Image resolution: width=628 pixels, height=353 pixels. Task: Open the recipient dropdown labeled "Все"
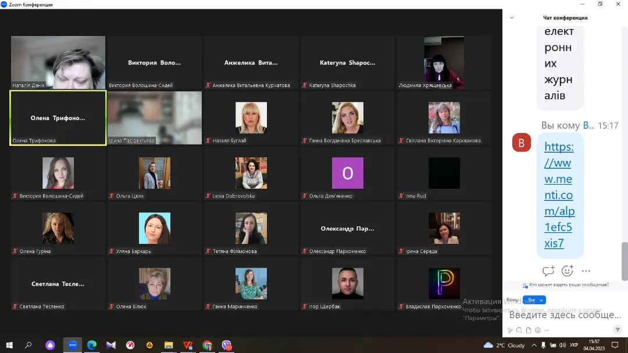click(x=534, y=300)
